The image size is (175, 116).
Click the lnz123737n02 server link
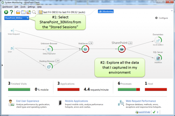144,112
